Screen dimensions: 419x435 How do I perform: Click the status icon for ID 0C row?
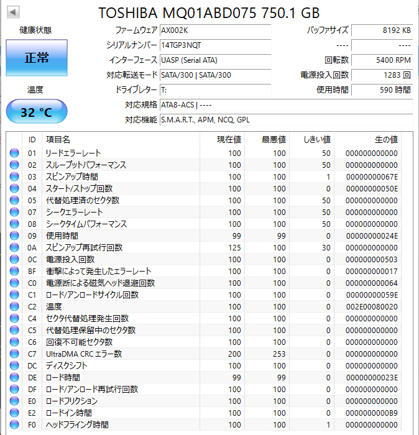pos(14,259)
